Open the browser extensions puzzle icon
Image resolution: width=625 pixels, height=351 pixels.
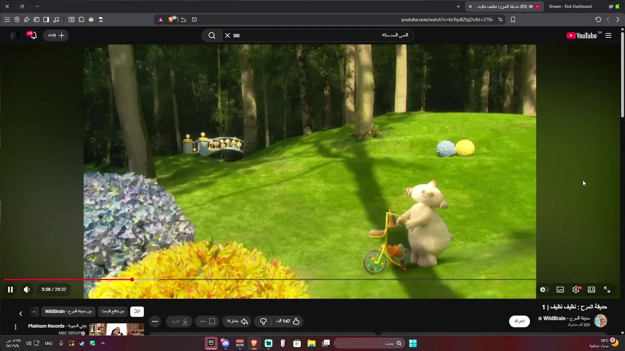tap(81, 19)
